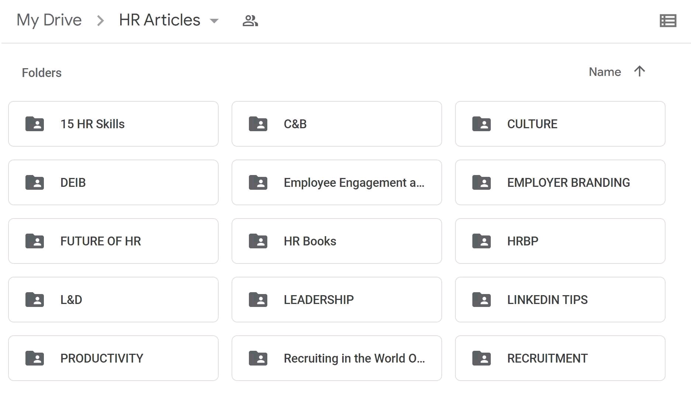
Task: Click the breadcrumb chevron after My Drive
Action: pyautogui.click(x=100, y=21)
